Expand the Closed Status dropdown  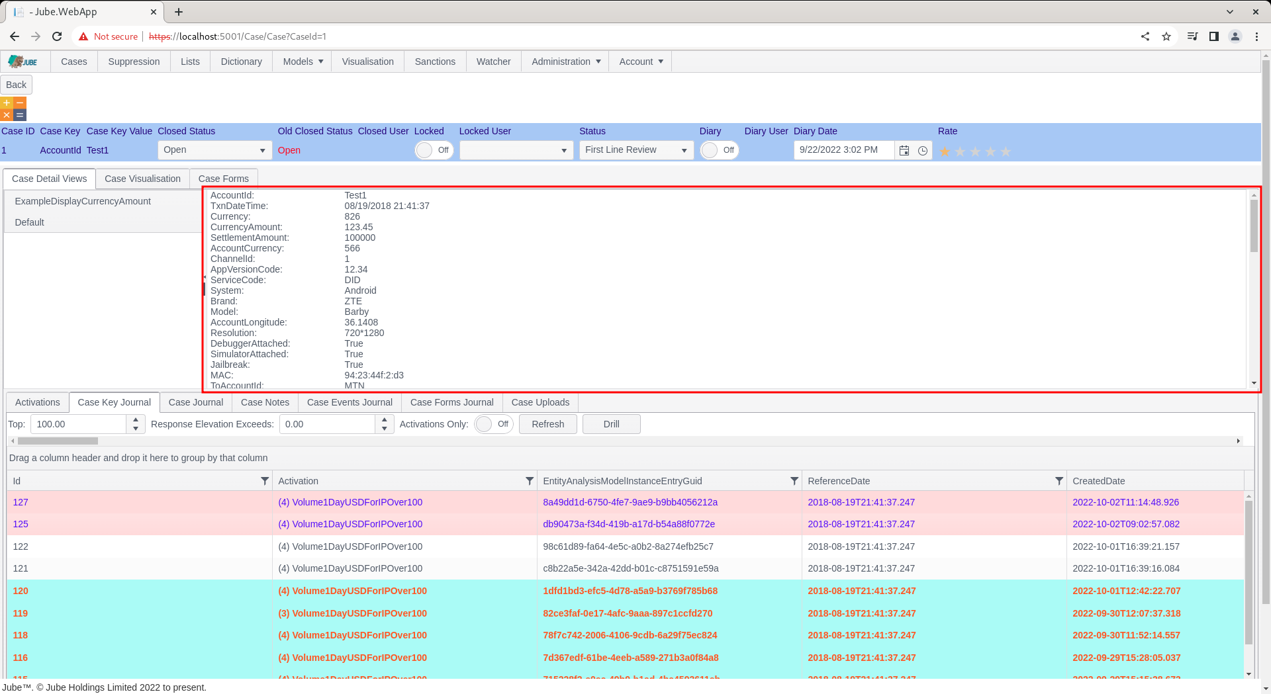[262, 150]
